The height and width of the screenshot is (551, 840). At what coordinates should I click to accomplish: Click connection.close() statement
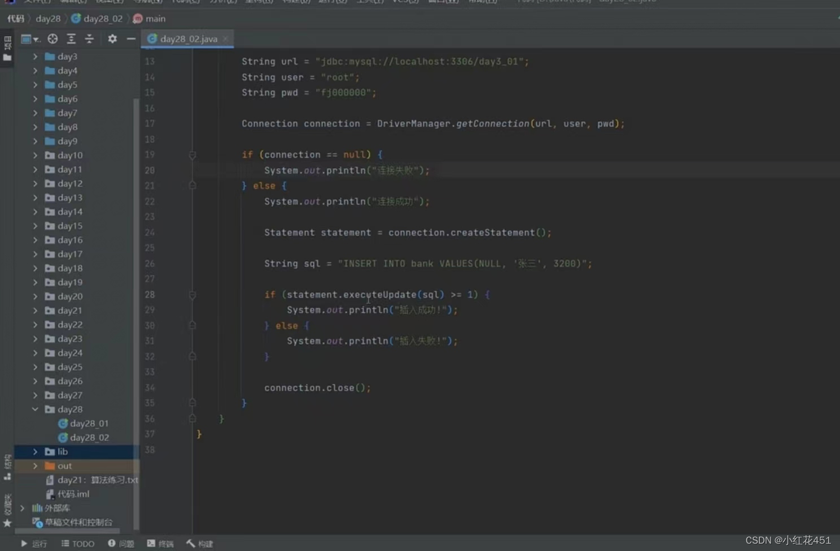[317, 388]
